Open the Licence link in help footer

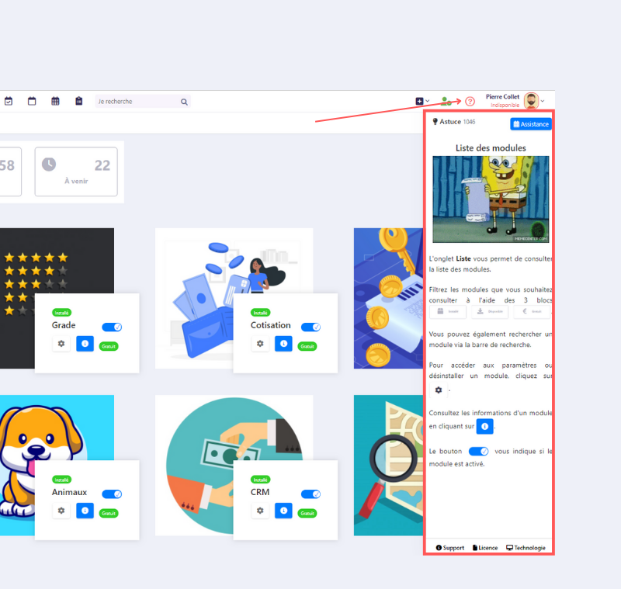coord(485,548)
